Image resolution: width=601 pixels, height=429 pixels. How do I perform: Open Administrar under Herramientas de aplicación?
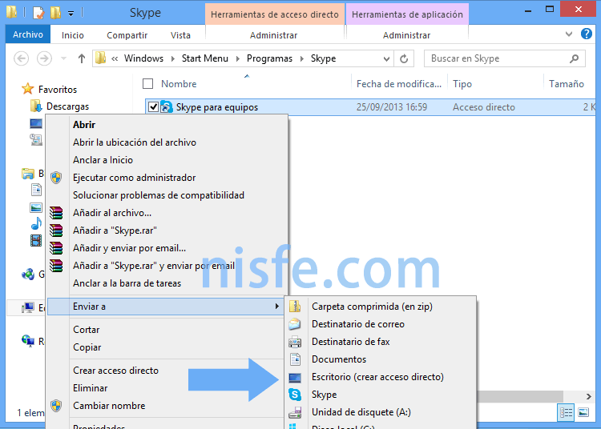point(406,35)
